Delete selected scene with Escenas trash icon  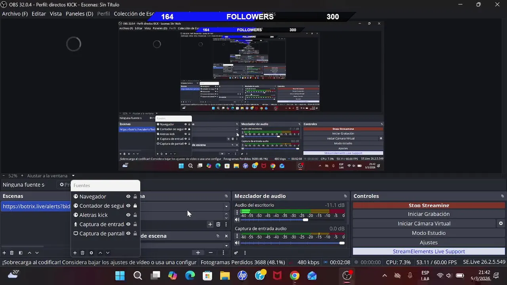[x=12, y=253]
